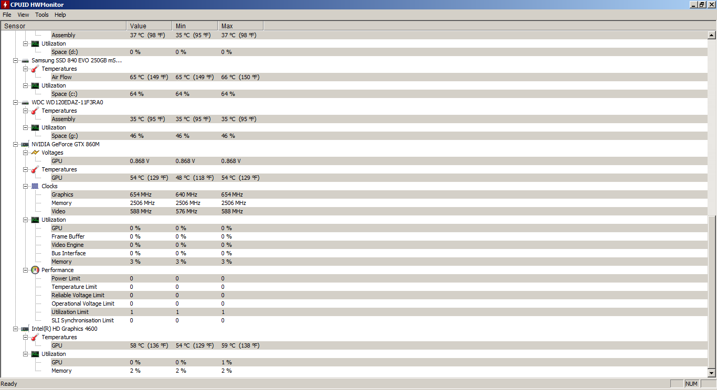This screenshot has height=390, width=717.
Task: Click the Utilization icon above Space (d:)
Action: [35, 44]
